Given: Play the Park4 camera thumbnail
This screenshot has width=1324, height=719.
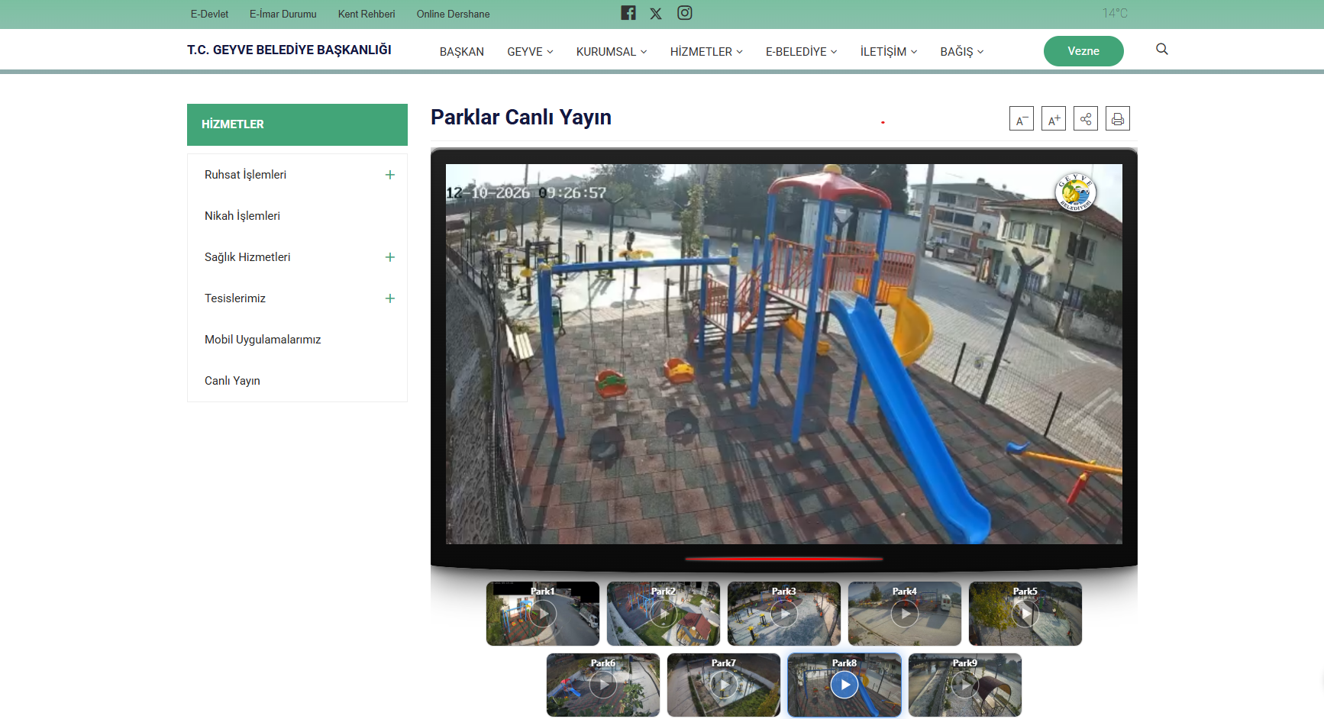Looking at the screenshot, I should click(905, 614).
